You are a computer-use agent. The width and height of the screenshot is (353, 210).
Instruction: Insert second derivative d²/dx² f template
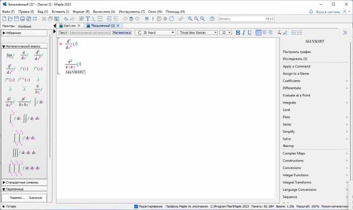pos(38,56)
